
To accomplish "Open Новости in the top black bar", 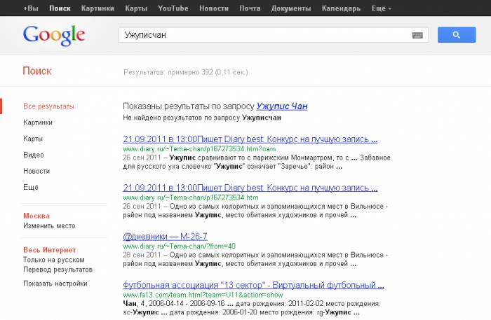I will 214,8.
